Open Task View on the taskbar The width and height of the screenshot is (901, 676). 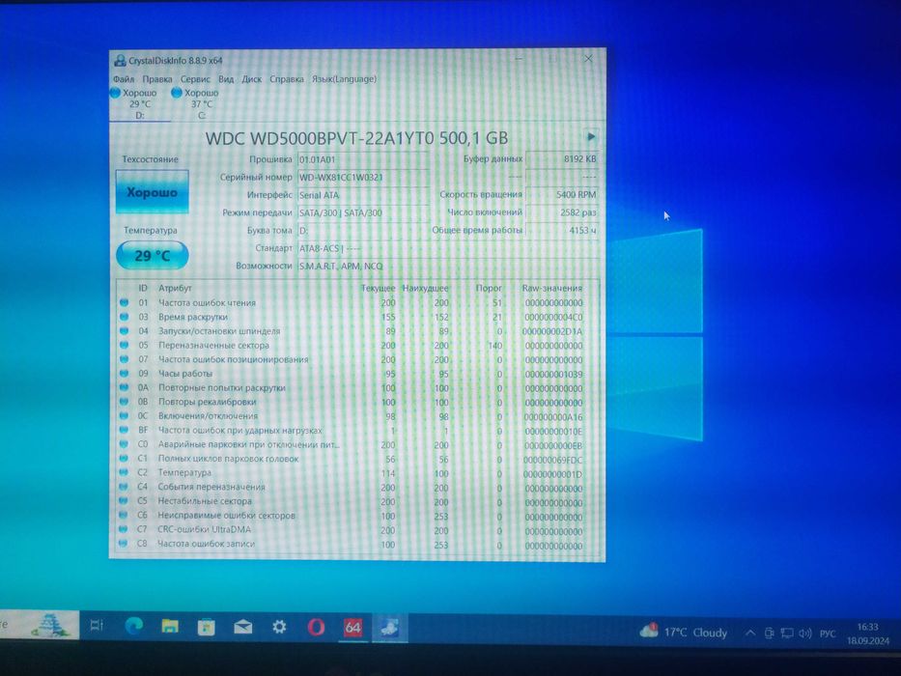click(x=97, y=626)
